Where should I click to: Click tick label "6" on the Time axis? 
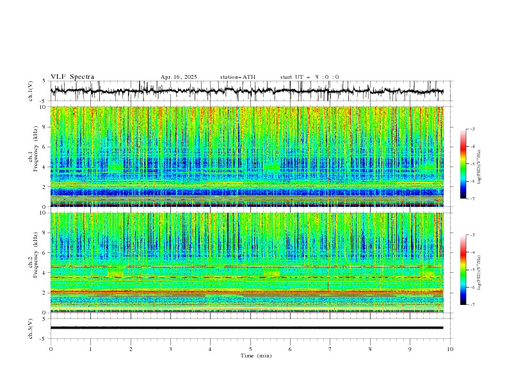[290, 349]
